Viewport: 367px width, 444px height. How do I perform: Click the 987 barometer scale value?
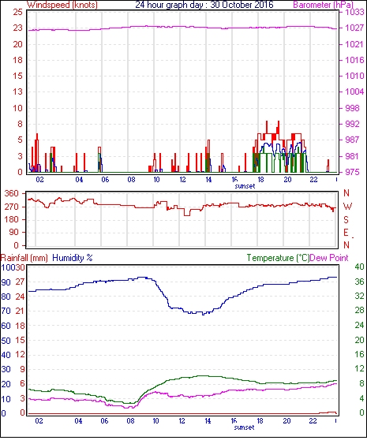[x=353, y=140]
